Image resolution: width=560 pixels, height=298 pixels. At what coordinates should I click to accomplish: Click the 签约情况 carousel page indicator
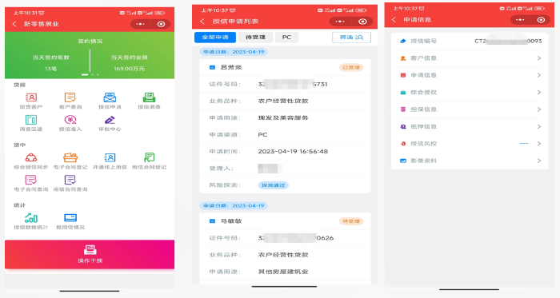point(90,74)
